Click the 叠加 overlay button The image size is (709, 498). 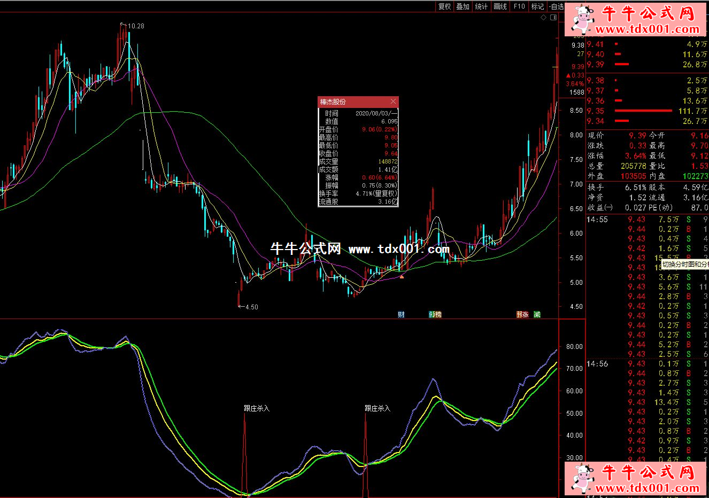tap(463, 6)
